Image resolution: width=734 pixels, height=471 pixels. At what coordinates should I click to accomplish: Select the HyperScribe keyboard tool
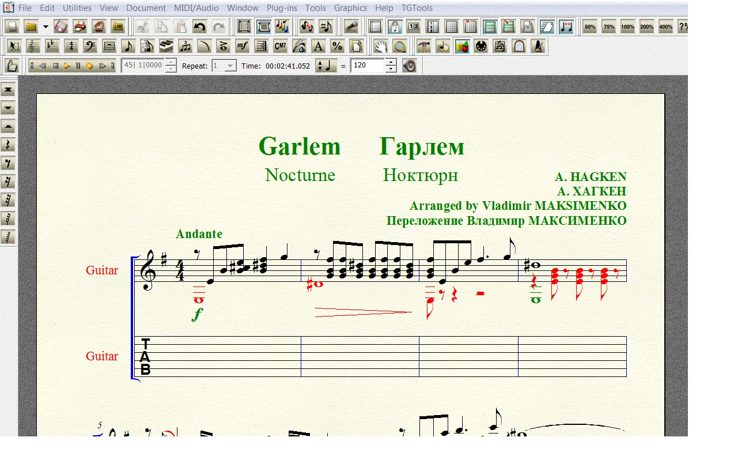tap(166, 47)
